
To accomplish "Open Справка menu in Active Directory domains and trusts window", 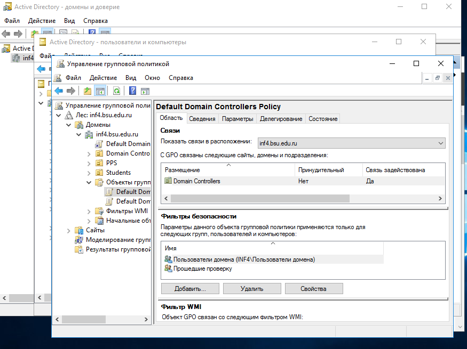I will coord(96,21).
